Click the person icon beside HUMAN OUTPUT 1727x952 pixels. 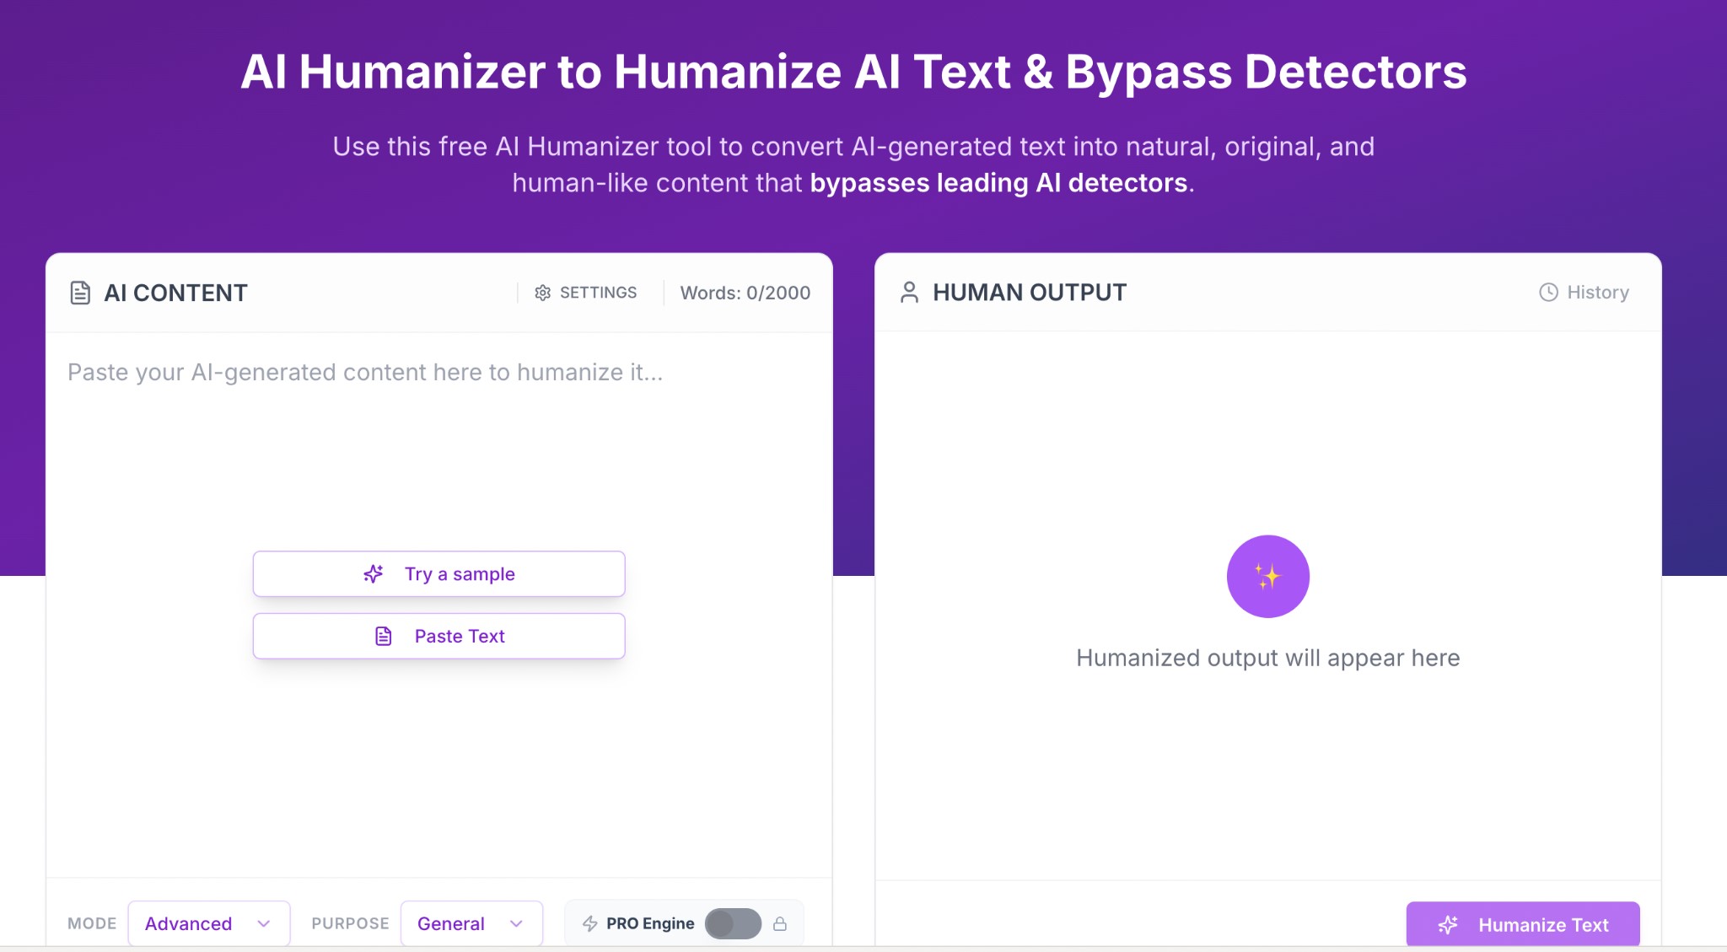910,292
